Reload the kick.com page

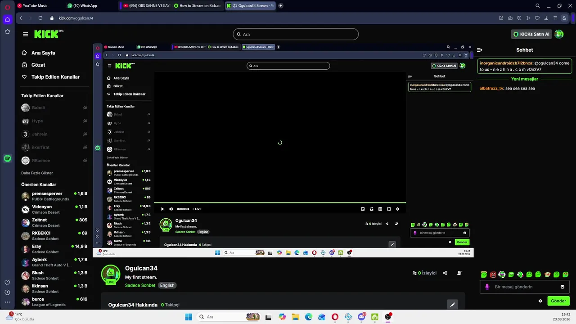[x=40, y=18]
